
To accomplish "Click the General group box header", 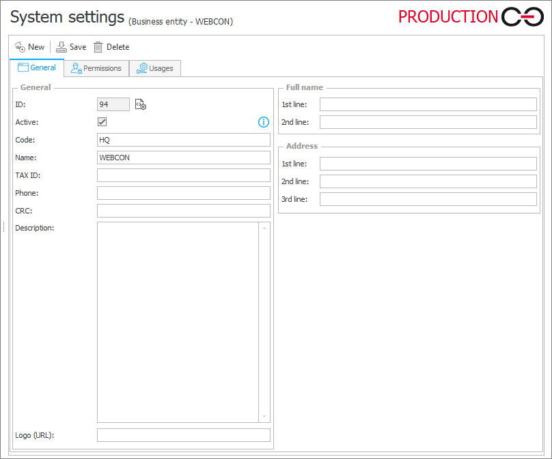I will coord(36,87).
